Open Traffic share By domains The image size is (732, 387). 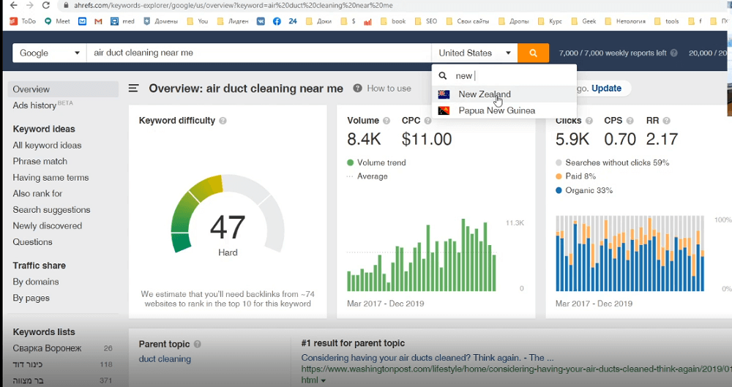[x=36, y=282]
